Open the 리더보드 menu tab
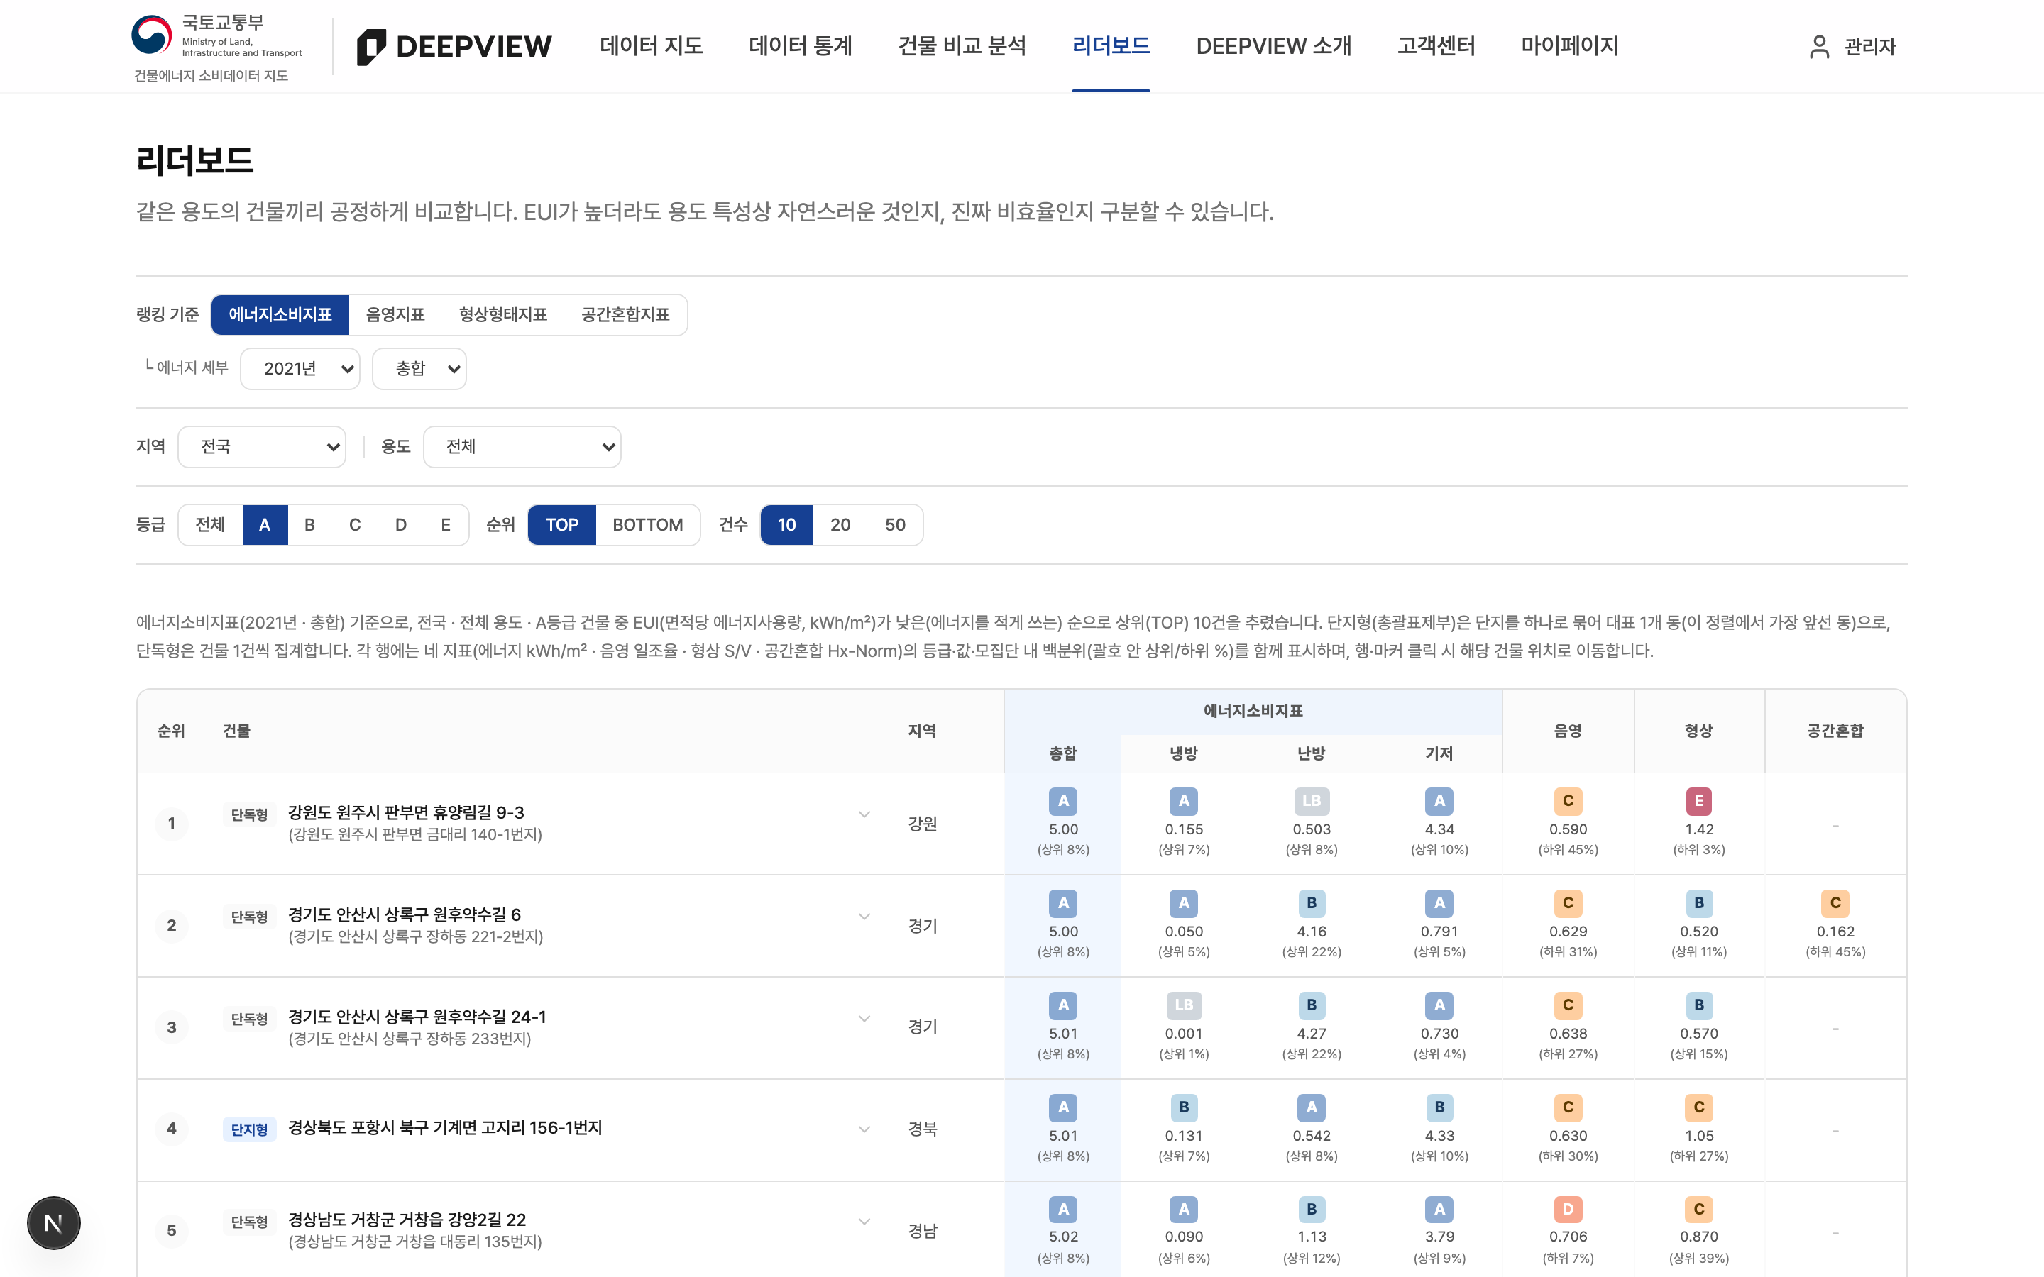Screen dimensions: 2044x1277 [x=1111, y=46]
